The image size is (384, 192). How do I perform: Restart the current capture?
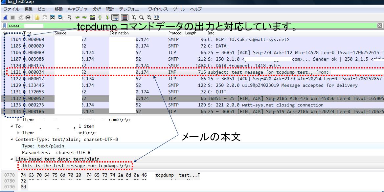(x=20, y=17)
